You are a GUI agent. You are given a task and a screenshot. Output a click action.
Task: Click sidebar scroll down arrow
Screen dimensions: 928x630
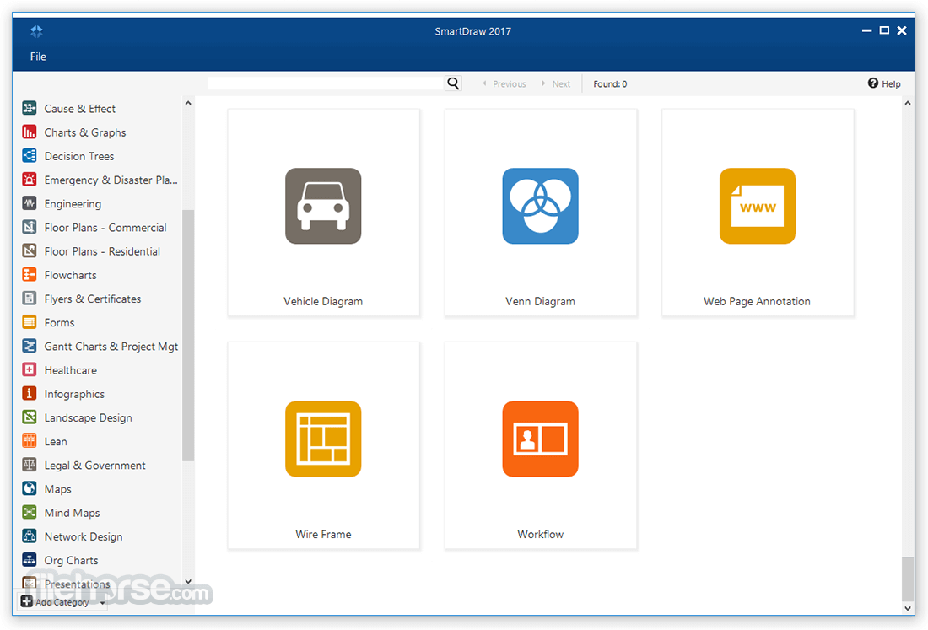click(x=188, y=581)
